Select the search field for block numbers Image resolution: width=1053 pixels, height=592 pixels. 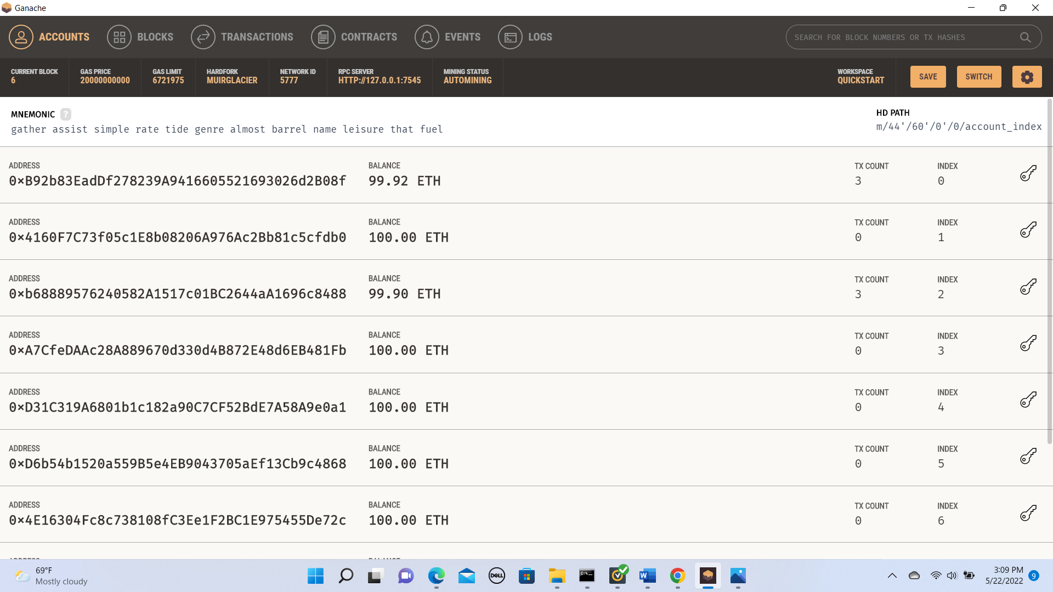(905, 37)
